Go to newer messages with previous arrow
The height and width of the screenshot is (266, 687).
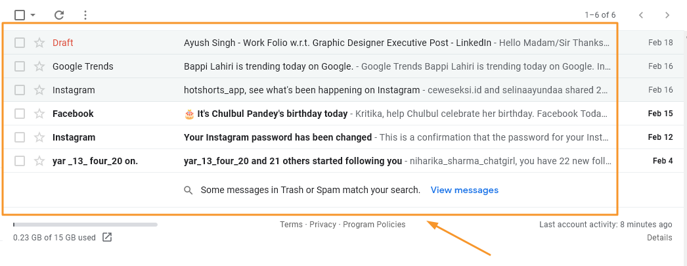[x=641, y=15]
